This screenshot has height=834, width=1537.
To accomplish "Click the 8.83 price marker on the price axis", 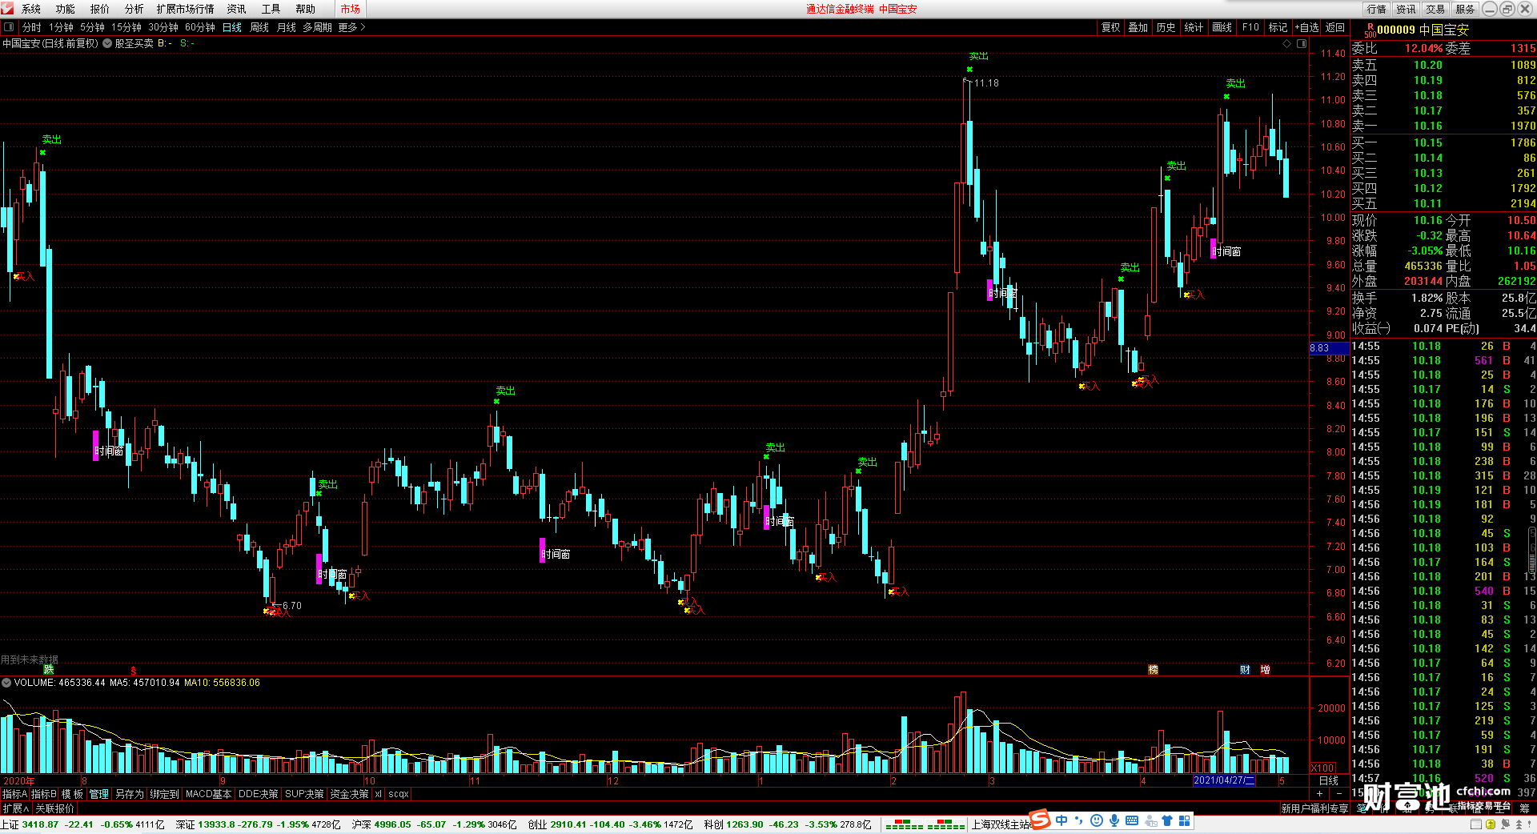I will click(1329, 348).
